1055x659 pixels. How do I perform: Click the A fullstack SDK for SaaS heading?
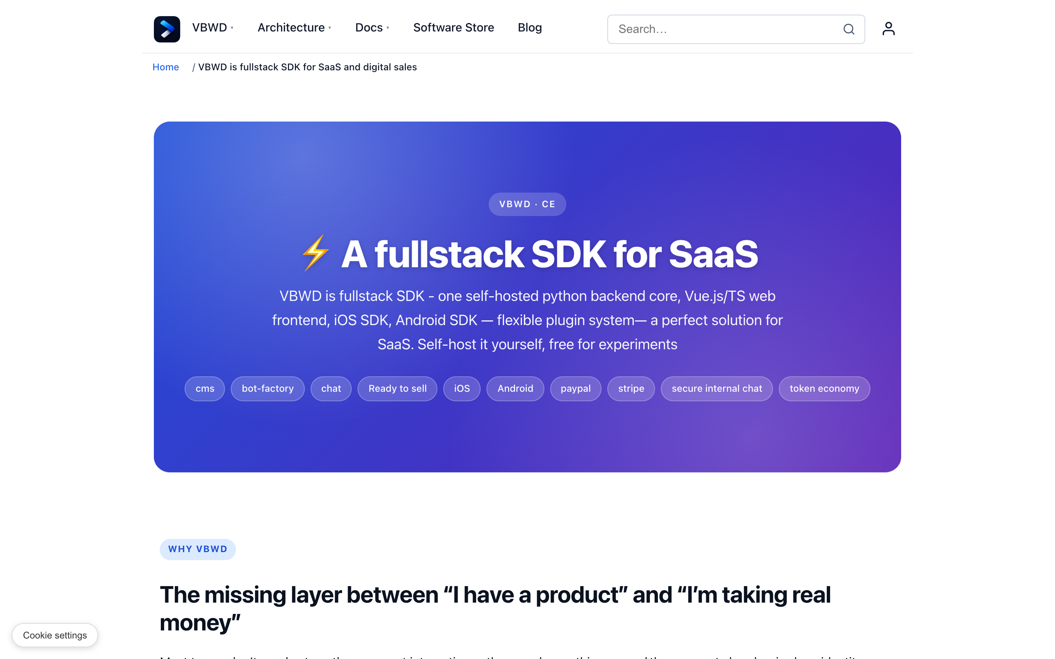point(530,254)
